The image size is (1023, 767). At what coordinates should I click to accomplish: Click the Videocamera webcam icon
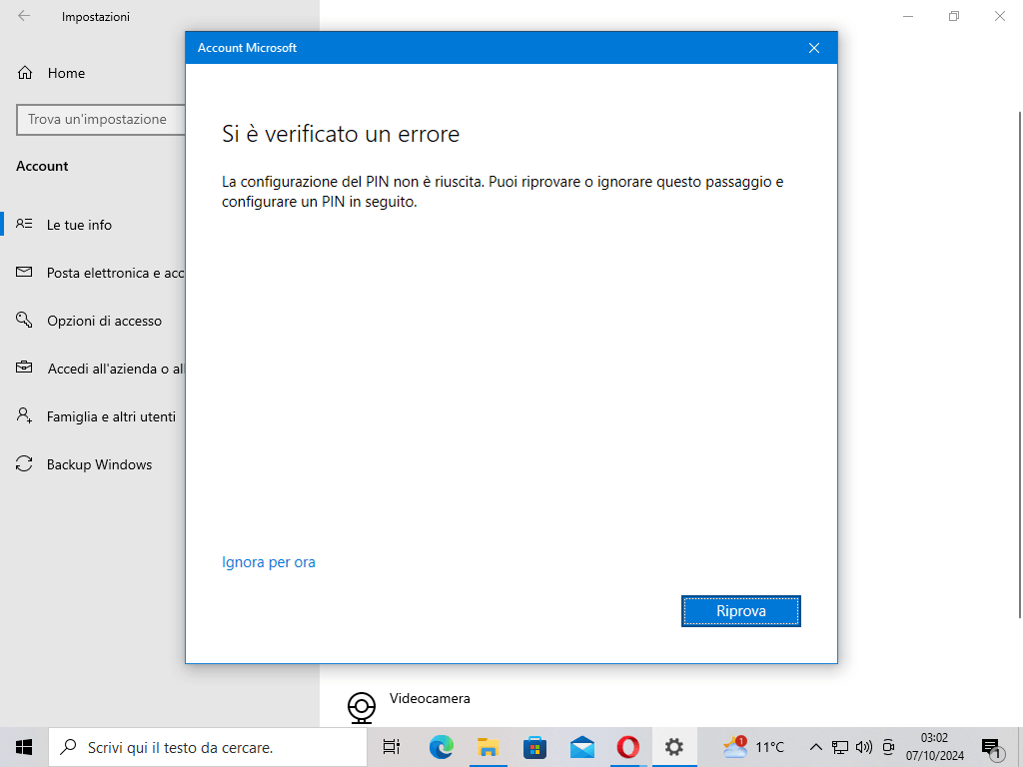click(362, 707)
